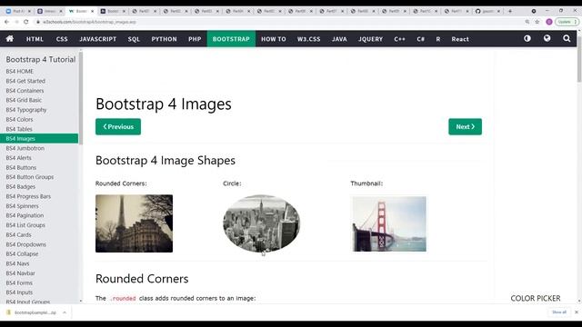Open BS4 Get Started link
Viewport: 582px width, 327px height.
25,81
